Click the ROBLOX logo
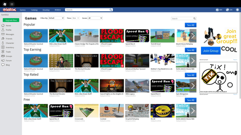 click(9, 10)
